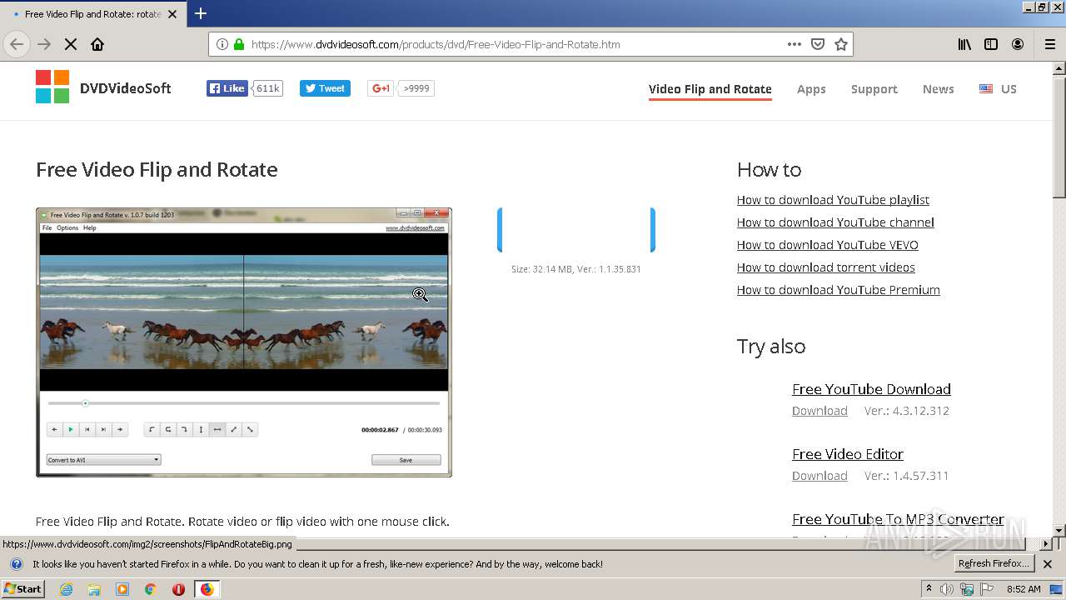The image size is (1066, 600).
Task: Open How to download YouTube VEVO link
Action: [x=828, y=245]
